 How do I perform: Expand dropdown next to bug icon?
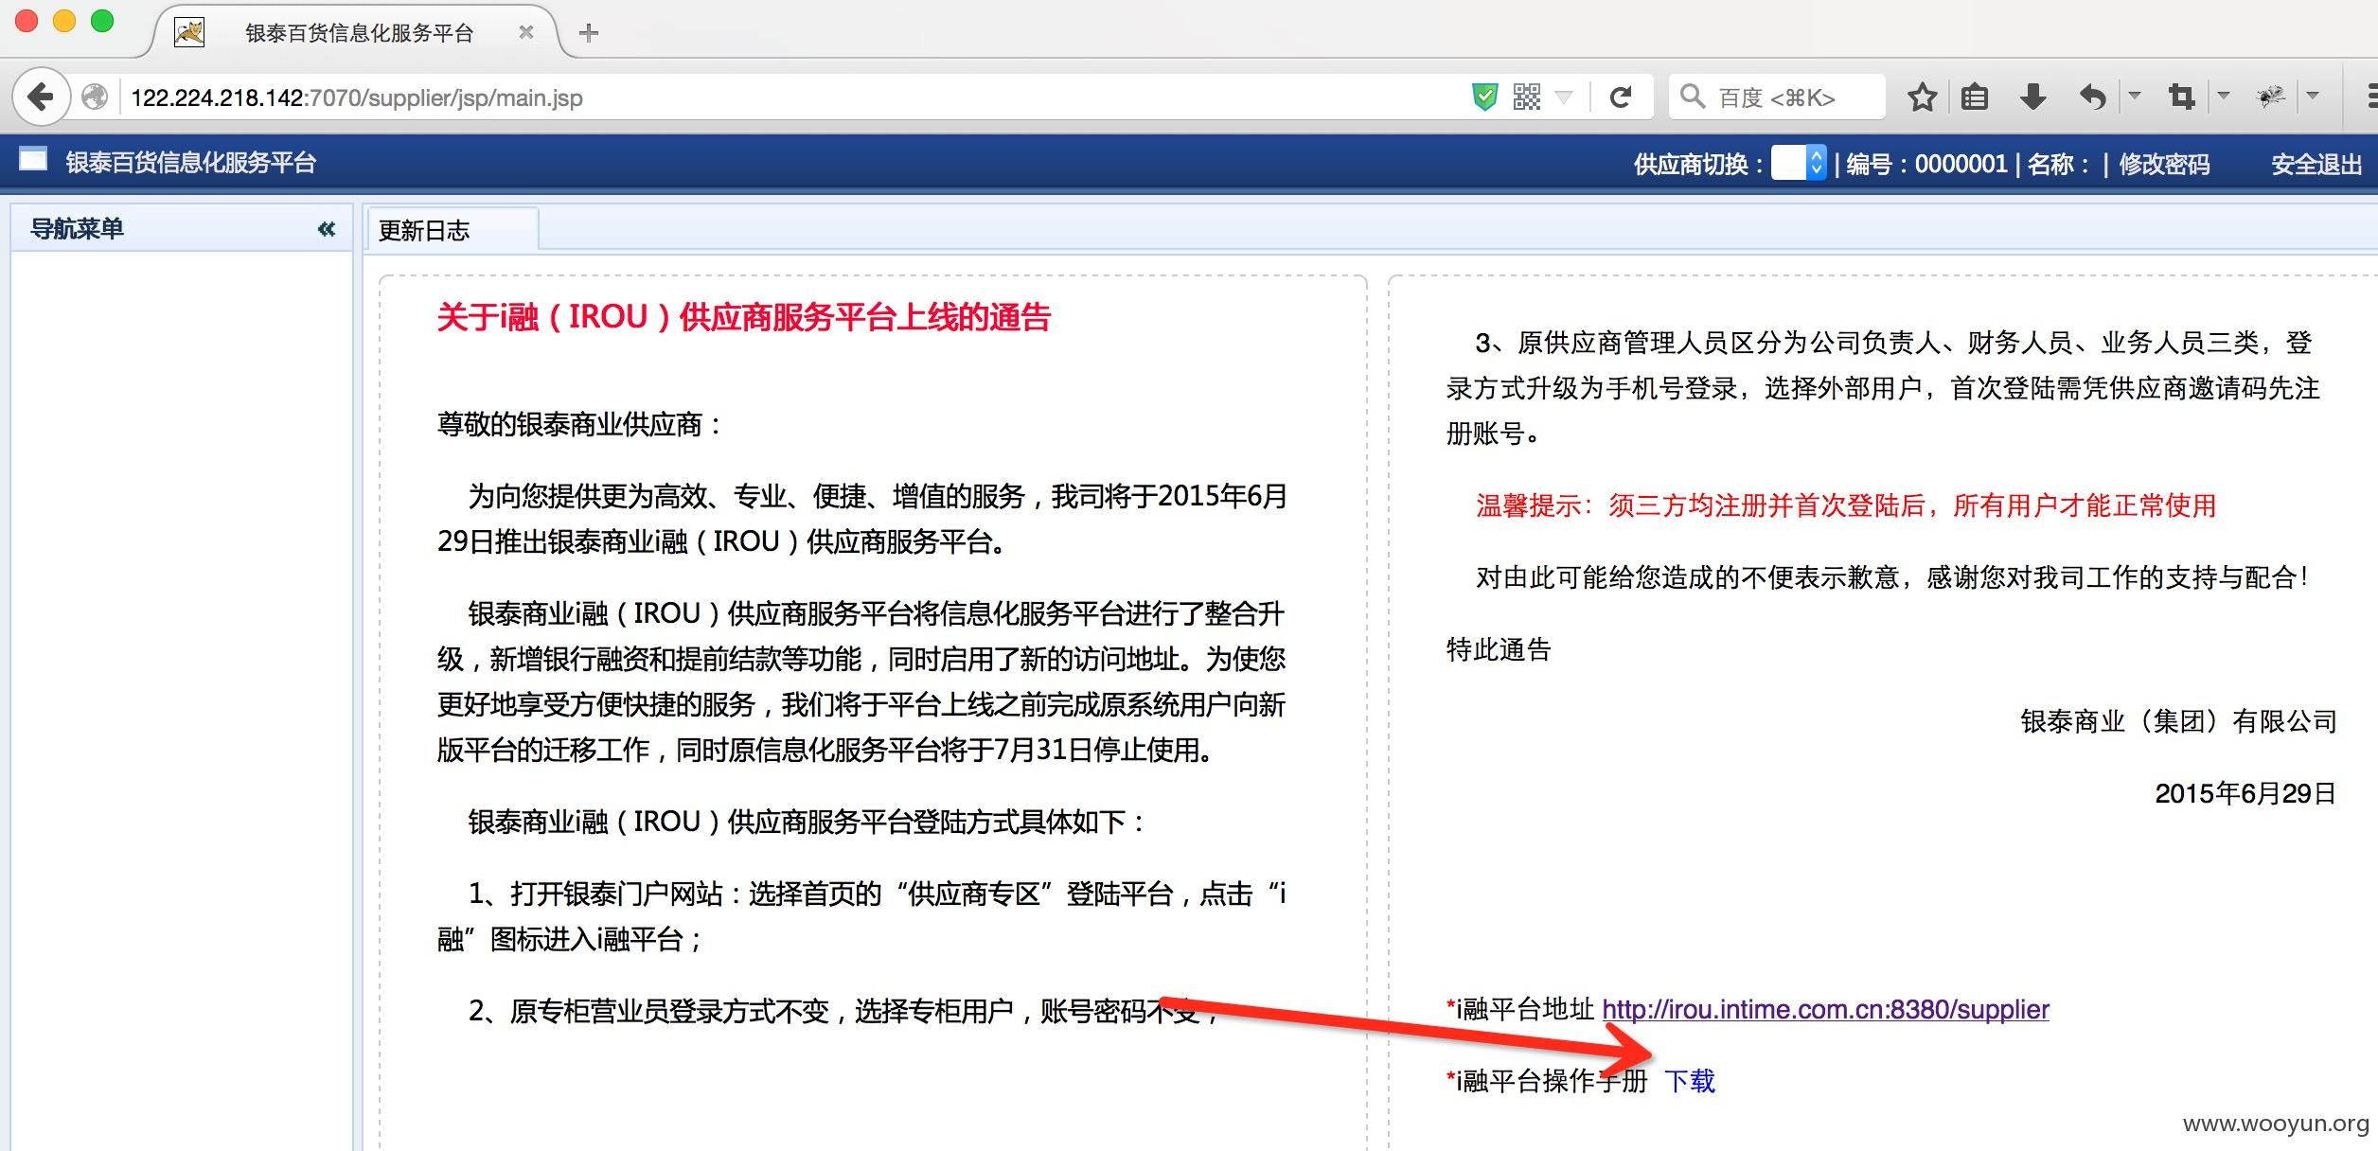click(x=2313, y=96)
